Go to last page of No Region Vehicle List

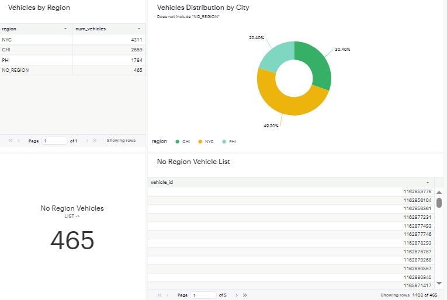pos(245,295)
